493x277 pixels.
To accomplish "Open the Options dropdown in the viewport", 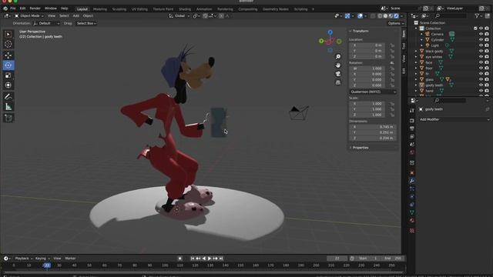I will click(x=395, y=23).
